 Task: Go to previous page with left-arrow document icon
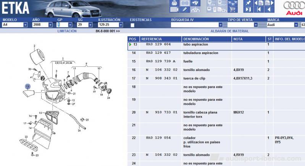[259, 3]
